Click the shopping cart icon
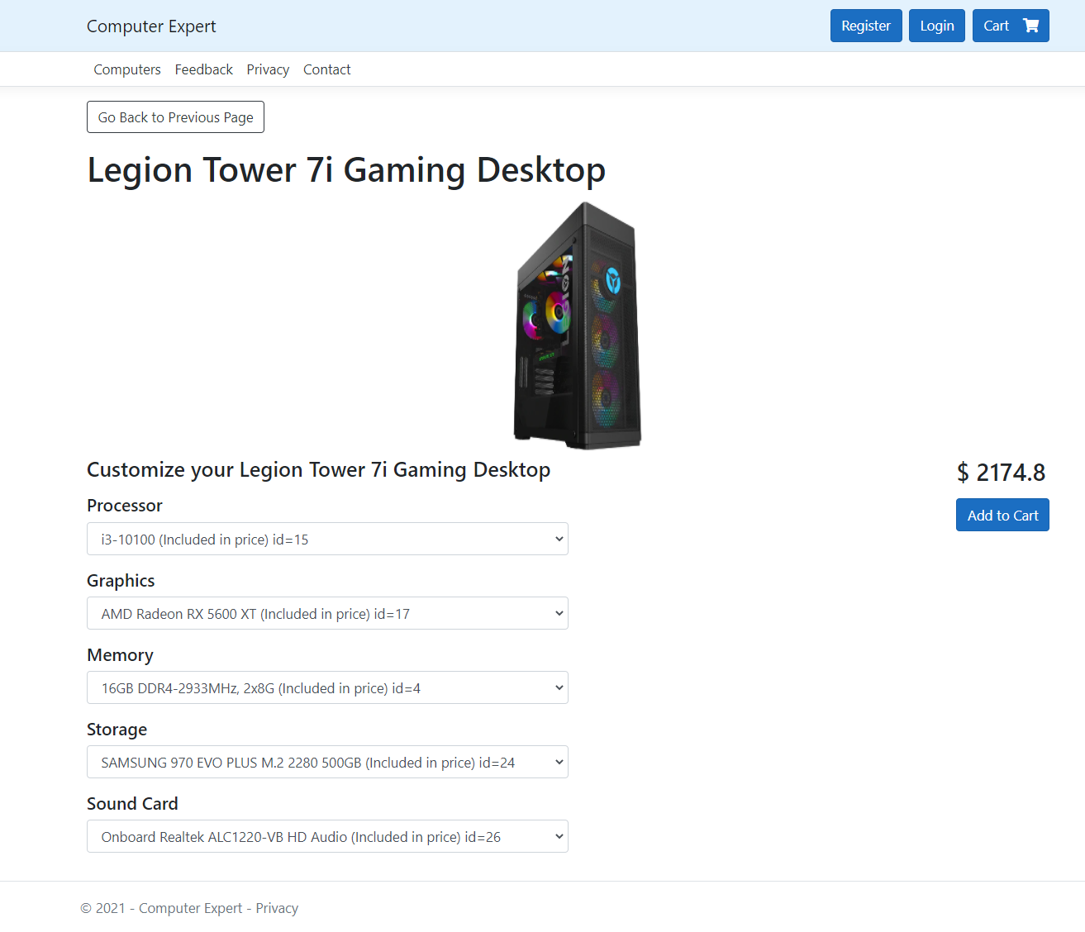 pos(1030,26)
